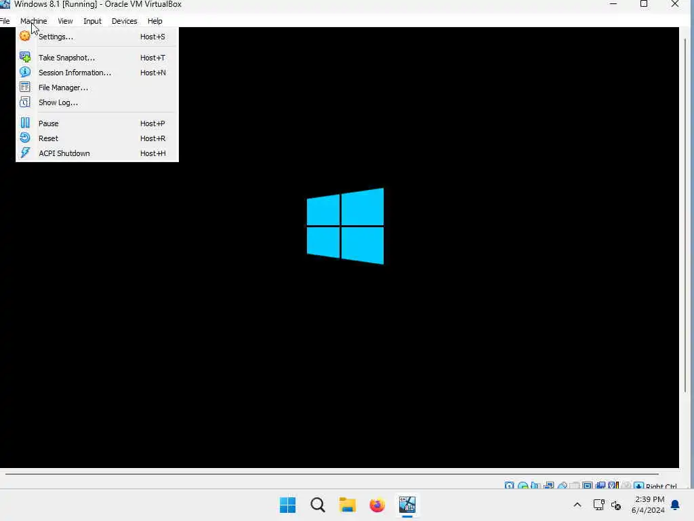Close the open Machine menu header
Viewport: 694px width, 521px height.
click(34, 21)
